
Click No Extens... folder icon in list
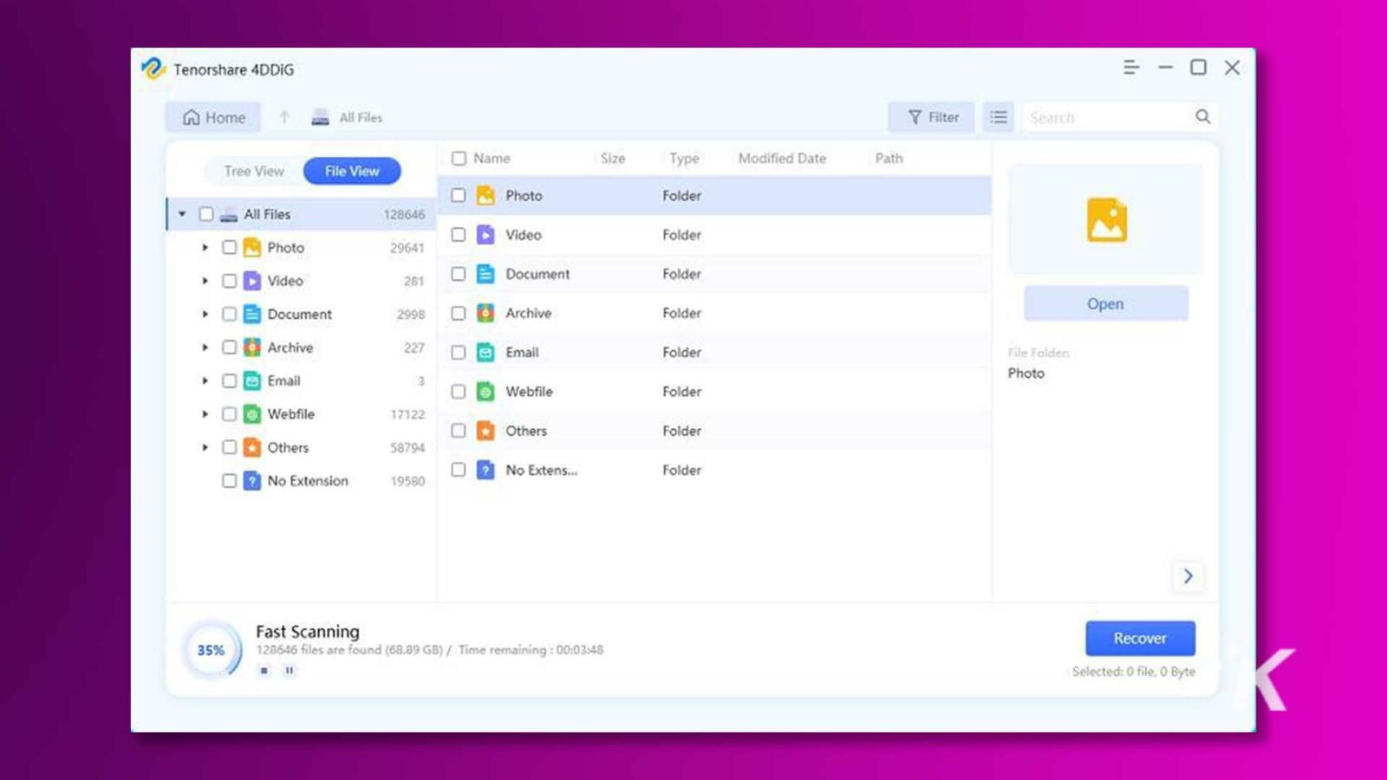486,470
